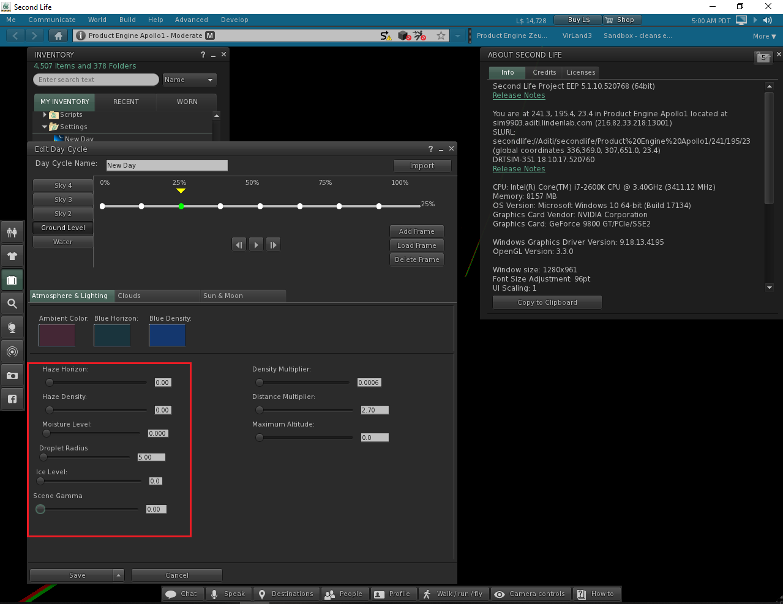Collapse the Settings folder in inventory
Viewport: 783px width, 604px height.
pyautogui.click(x=43, y=127)
